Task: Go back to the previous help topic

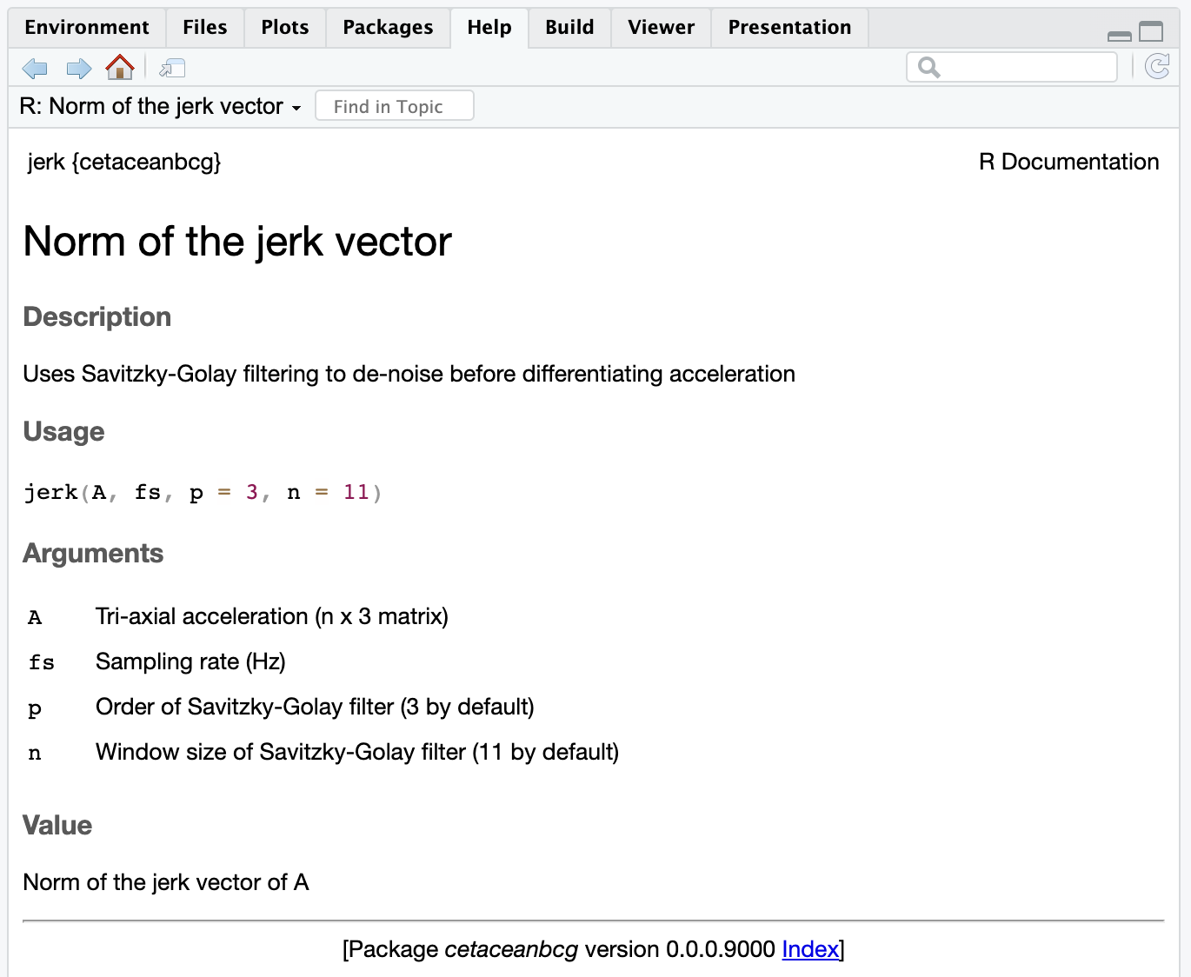Action: (x=35, y=68)
